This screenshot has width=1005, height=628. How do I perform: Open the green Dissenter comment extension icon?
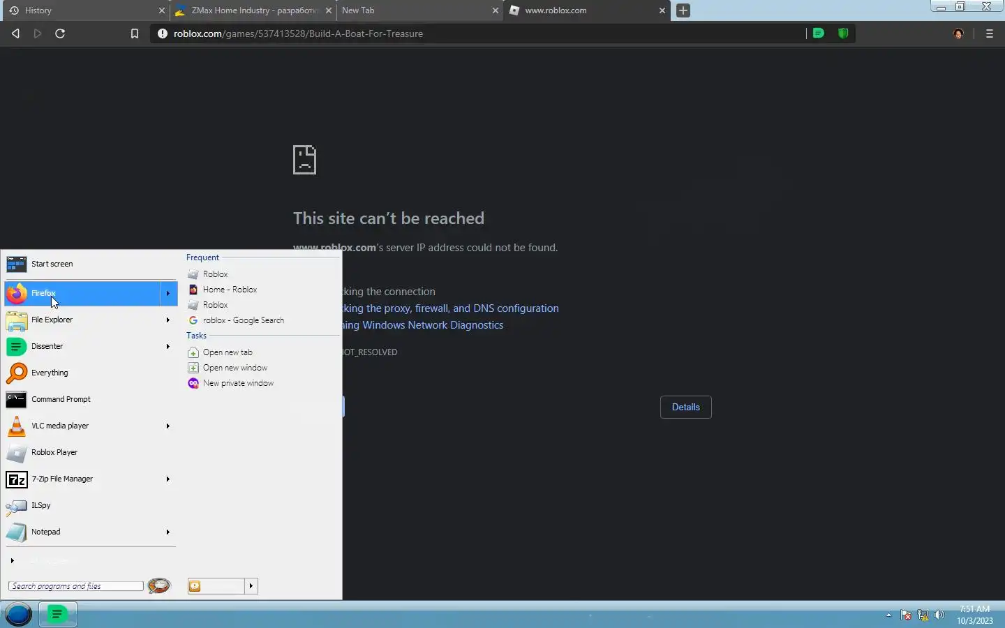pos(818,33)
